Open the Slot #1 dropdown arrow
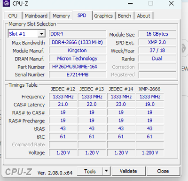The height and width of the screenshot is (181, 188). pyautogui.click(x=41, y=34)
